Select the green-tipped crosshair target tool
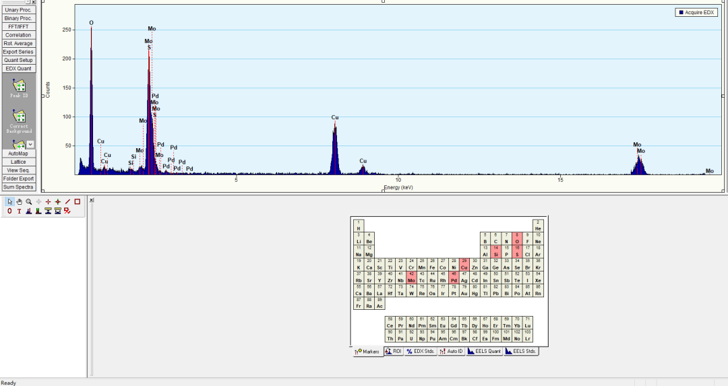Image resolution: width=728 pixels, height=386 pixels. (57, 202)
